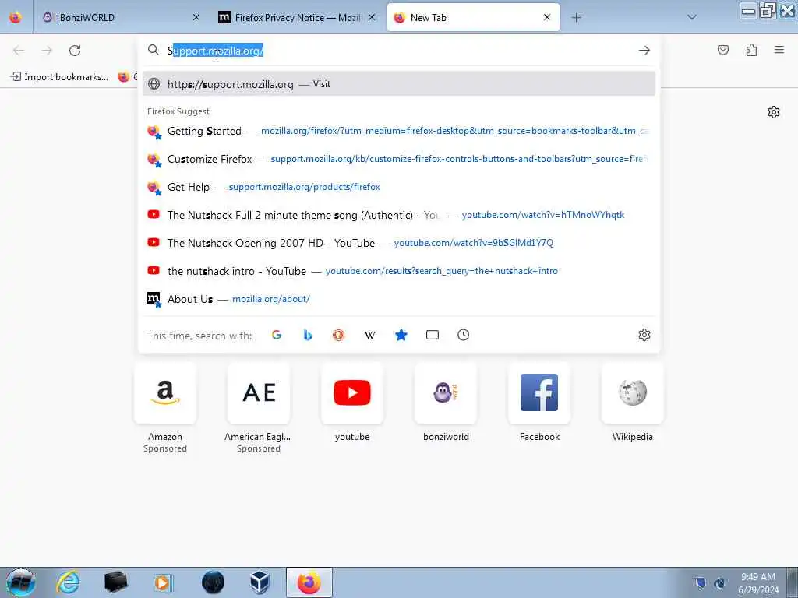
Task: Open the Getting Started suggestion
Action: point(399,131)
